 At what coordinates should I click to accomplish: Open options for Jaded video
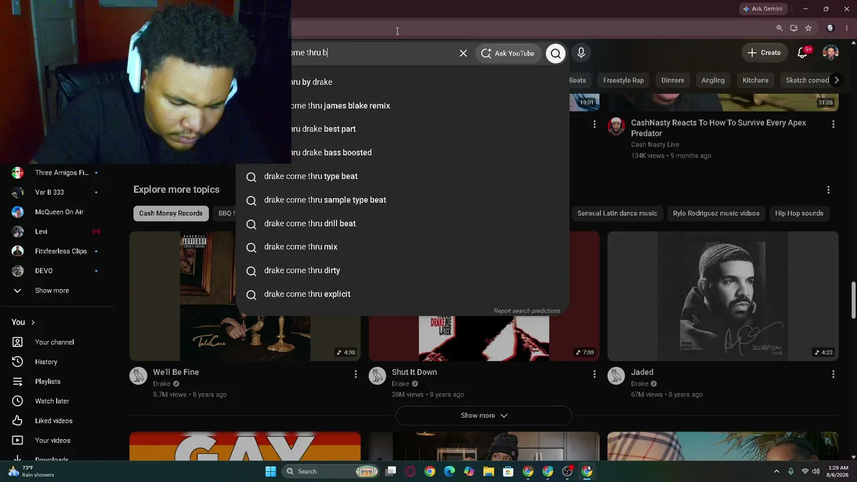click(x=833, y=374)
